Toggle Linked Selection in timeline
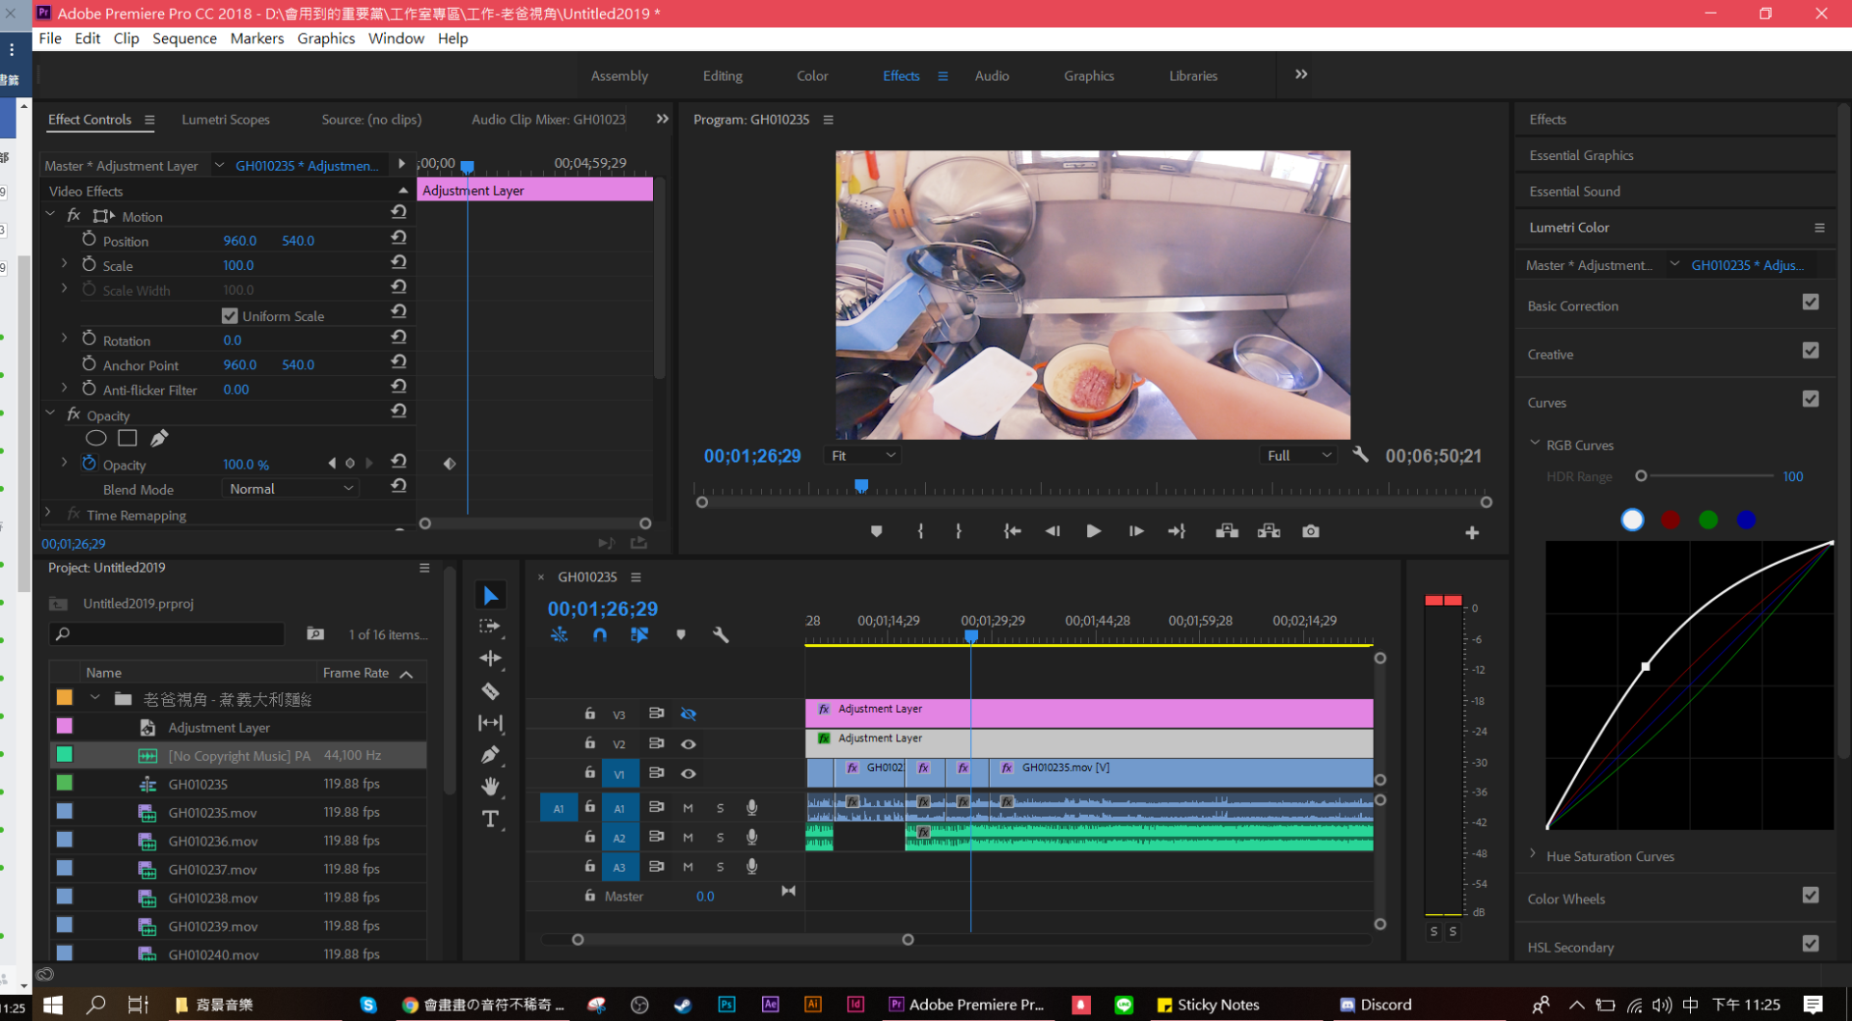Image resolution: width=1852 pixels, height=1021 pixels. pos(640,634)
